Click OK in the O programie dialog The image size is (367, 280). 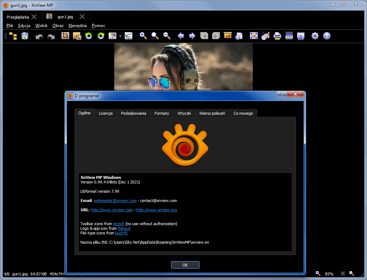point(185,265)
